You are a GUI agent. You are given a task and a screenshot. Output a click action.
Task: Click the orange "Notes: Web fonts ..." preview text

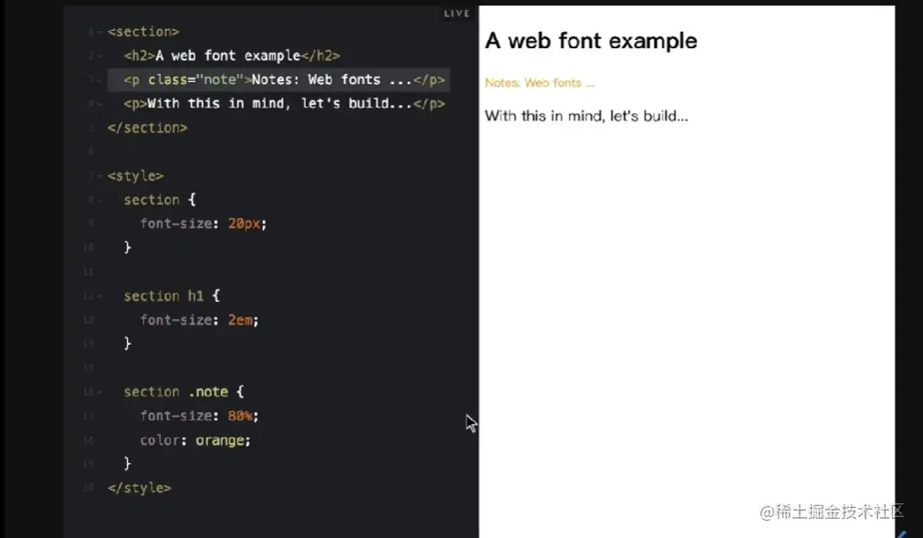pos(540,83)
